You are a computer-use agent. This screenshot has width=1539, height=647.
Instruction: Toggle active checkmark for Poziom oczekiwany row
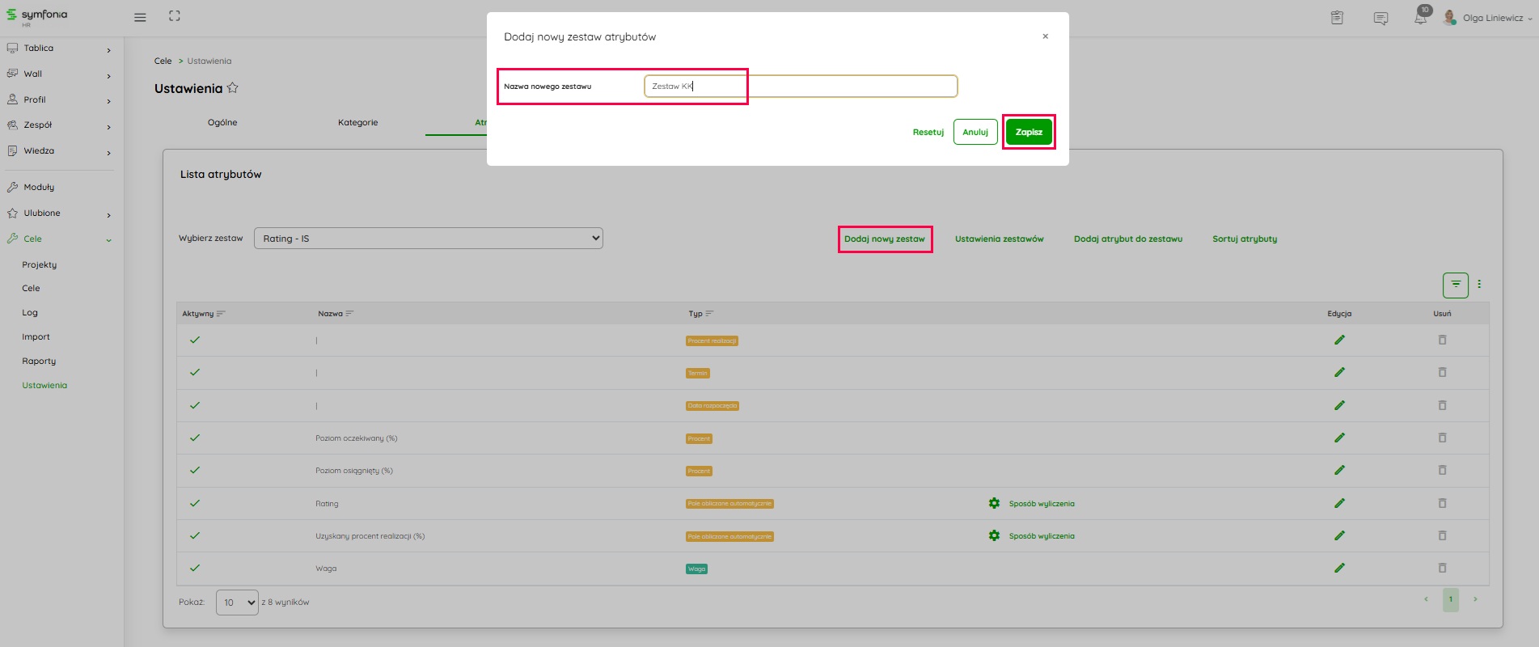(x=195, y=438)
